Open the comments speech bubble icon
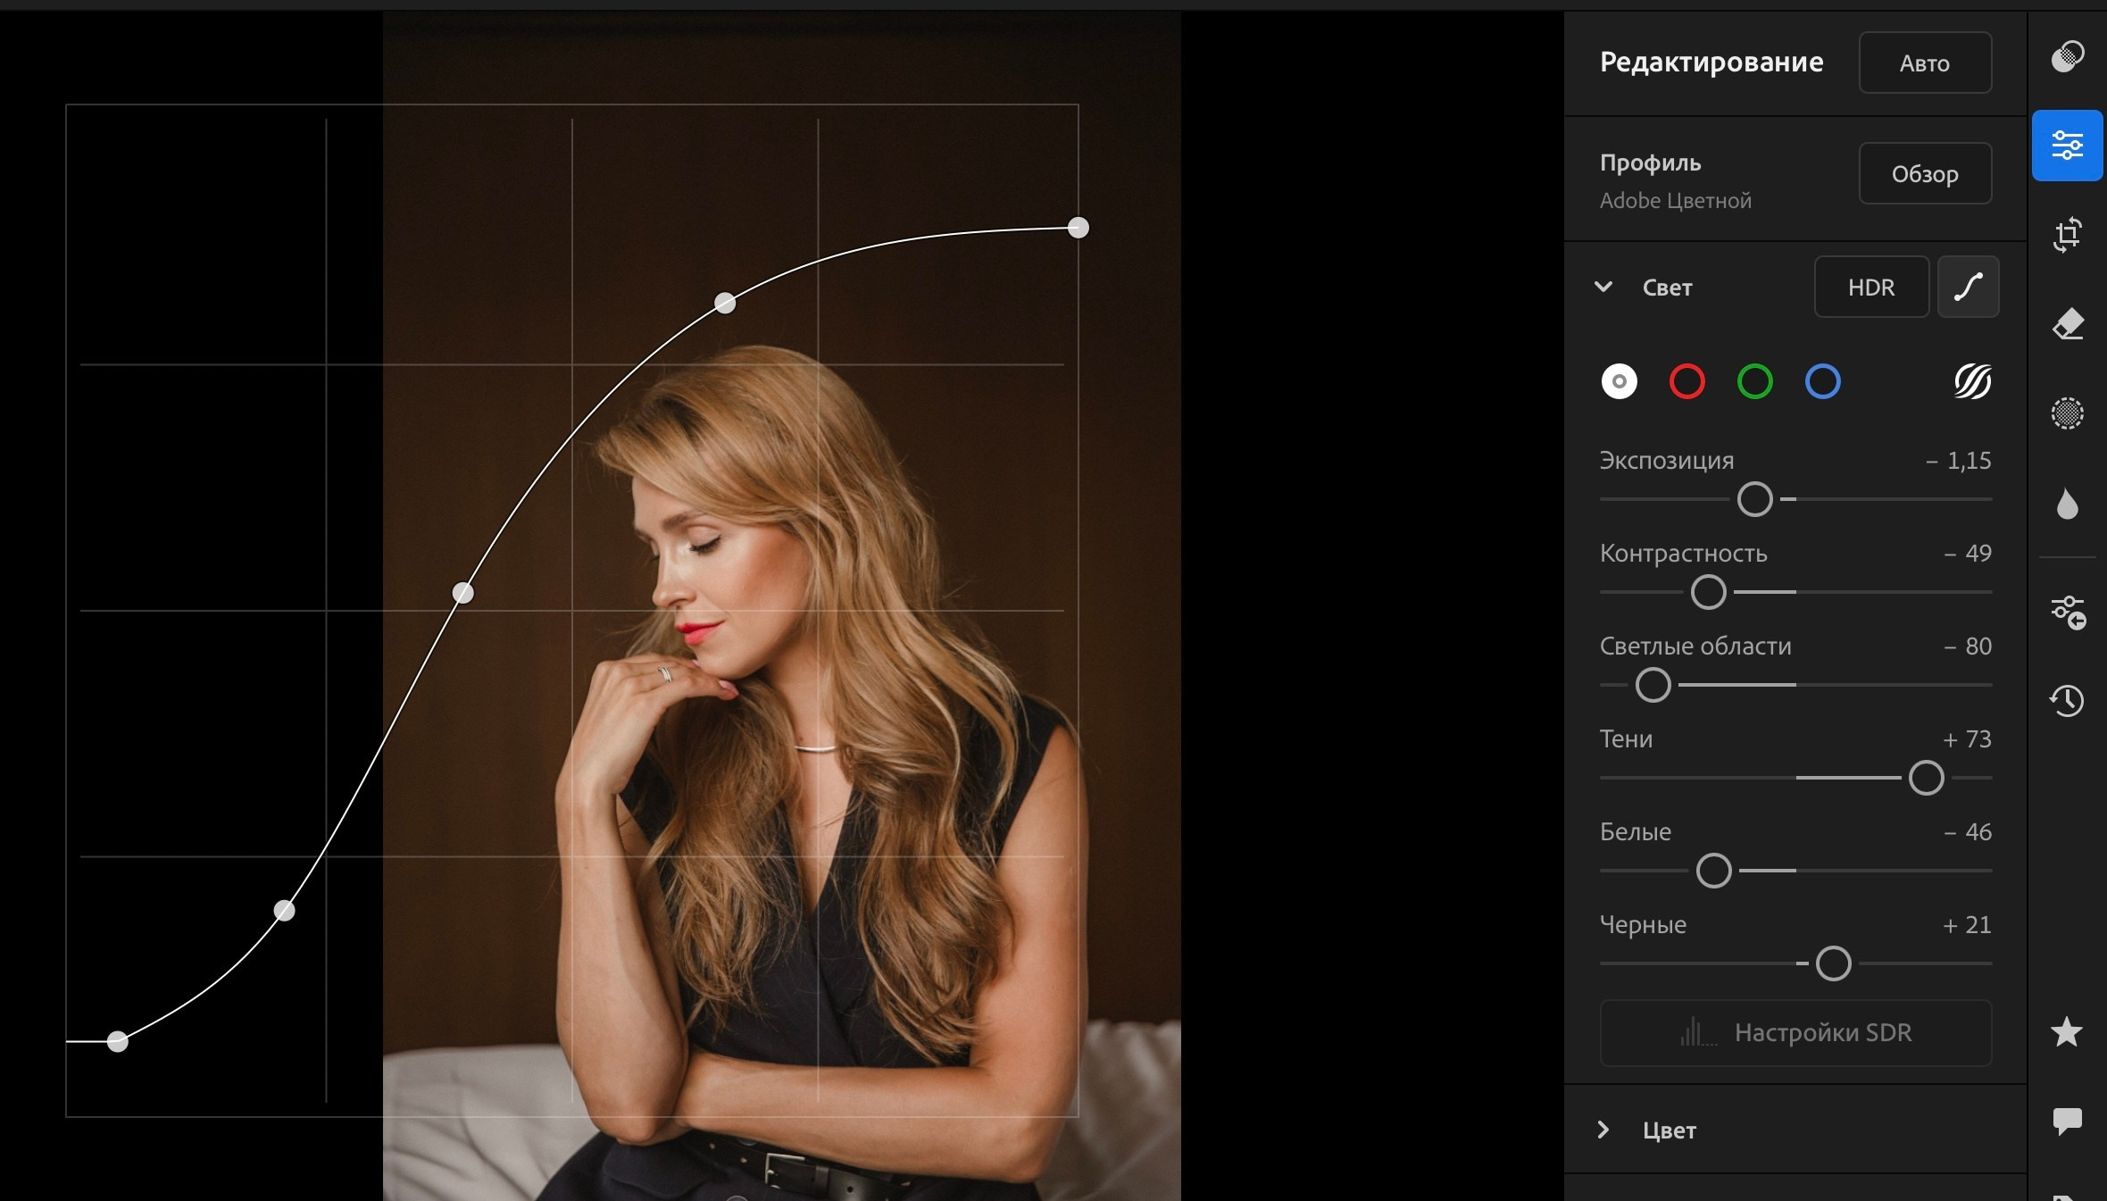This screenshot has width=2107, height=1201. pyautogui.click(x=2067, y=1121)
